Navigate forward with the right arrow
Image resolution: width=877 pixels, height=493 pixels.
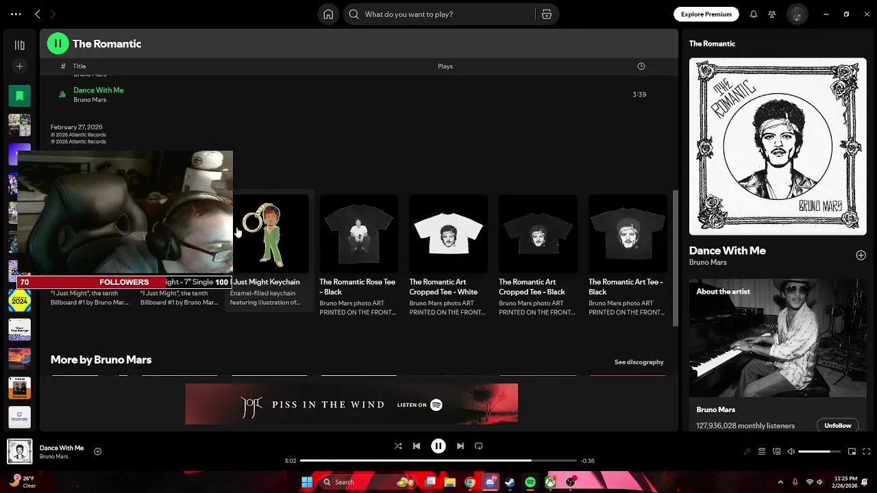point(53,14)
